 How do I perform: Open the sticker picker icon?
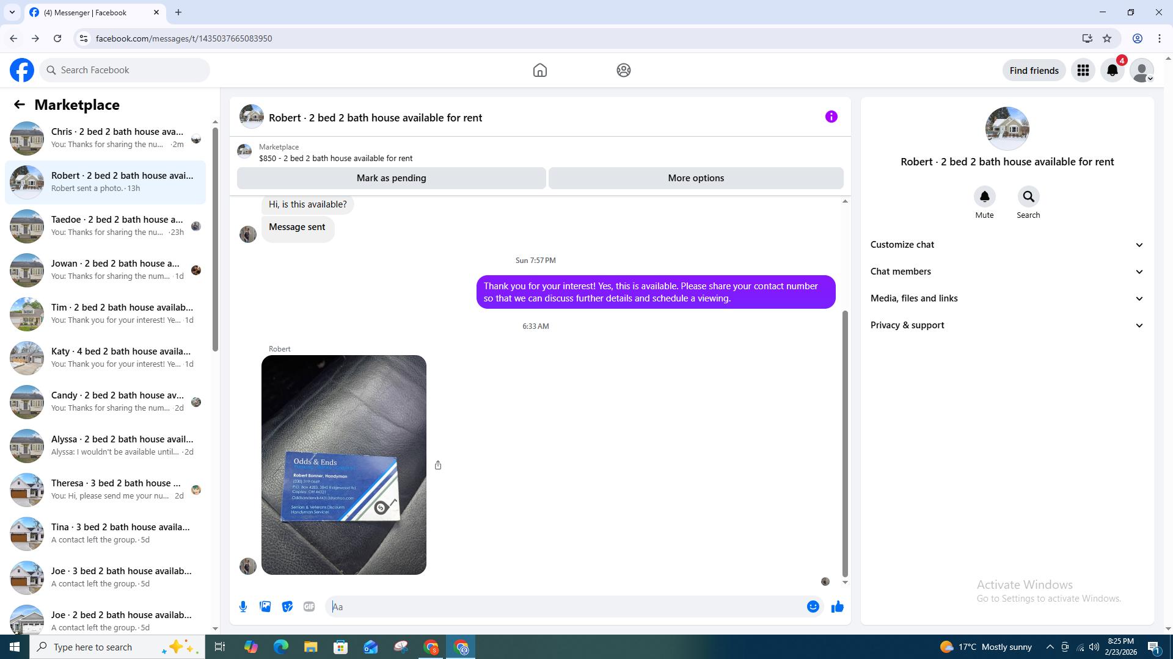click(x=287, y=607)
